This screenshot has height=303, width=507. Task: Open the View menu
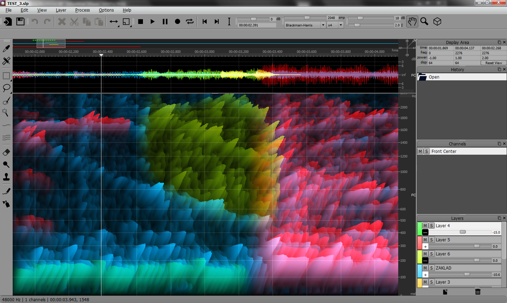(42, 10)
